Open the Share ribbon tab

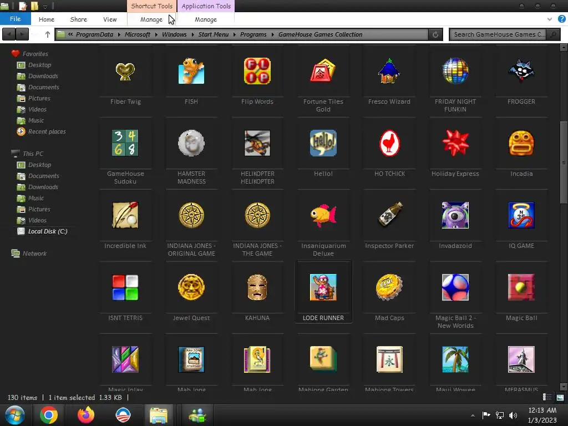(x=79, y=19)
